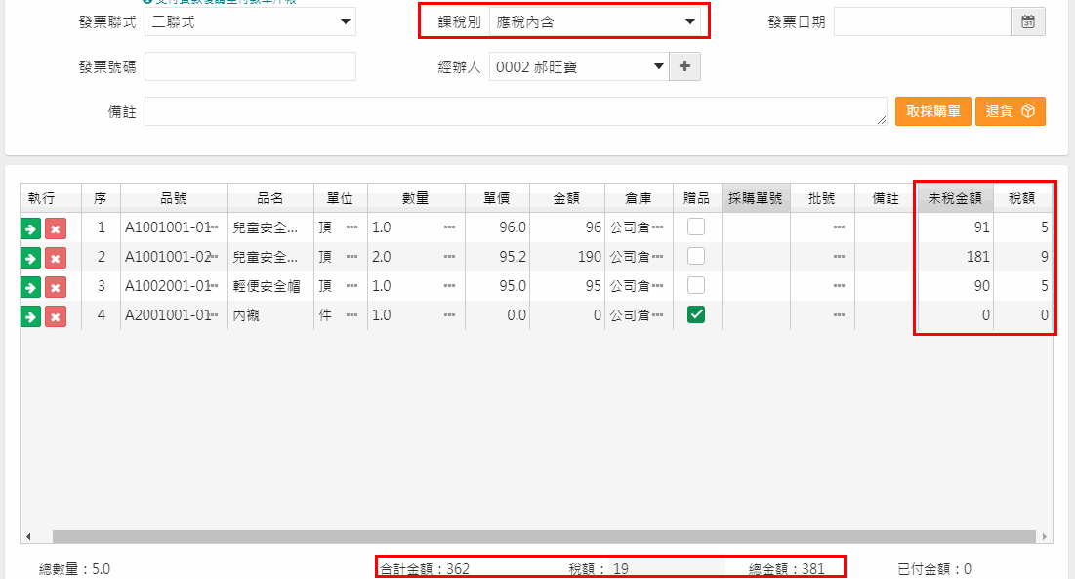This screenshot has height=579, width=1075.
Task: Click the 稅額 column header
Action: click(x=1022, y=198)
